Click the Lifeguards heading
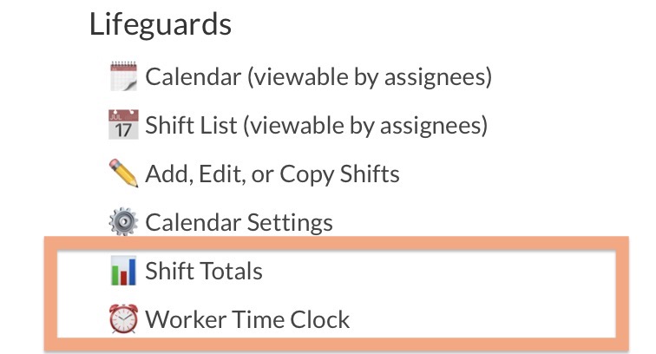This screenshot has height=354, width=656. (161, 24)
